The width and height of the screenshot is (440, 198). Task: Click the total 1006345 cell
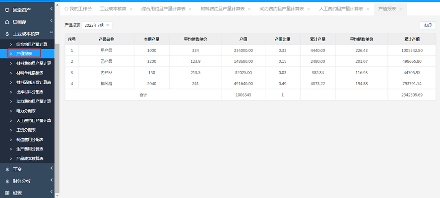click(243, 95)
